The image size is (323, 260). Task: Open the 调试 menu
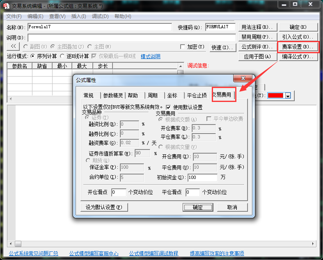pyautogui.click(x=100, y=16)
